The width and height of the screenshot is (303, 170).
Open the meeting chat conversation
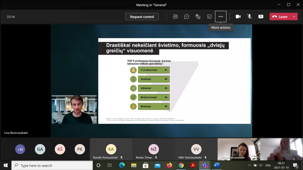pos(187,17)
